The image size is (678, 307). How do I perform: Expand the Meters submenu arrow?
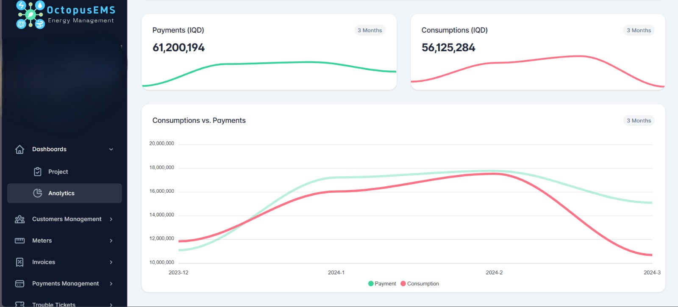111,241
